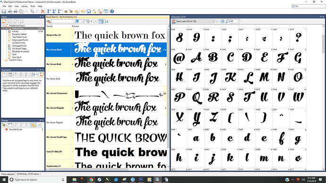Select Sans Serif view in the tree
This screenshot has height=183, width=326.
pyautogui.click(x=17, y=57)
